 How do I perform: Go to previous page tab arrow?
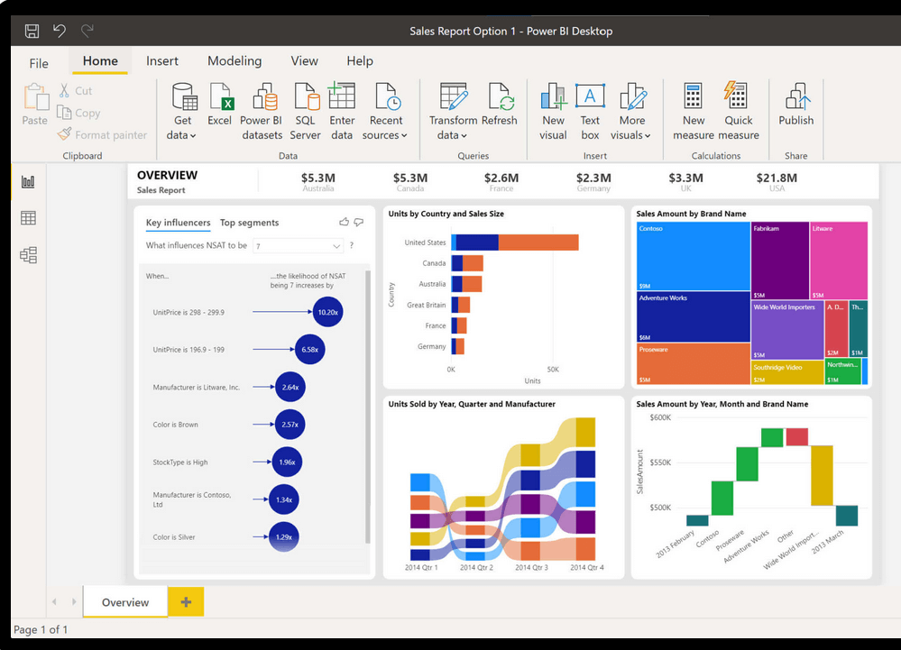[55, 601]
